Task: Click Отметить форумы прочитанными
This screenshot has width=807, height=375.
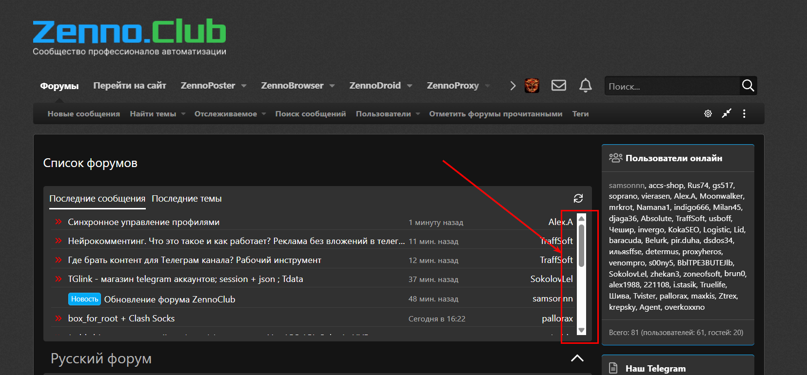Action: (x=495, y=114)
